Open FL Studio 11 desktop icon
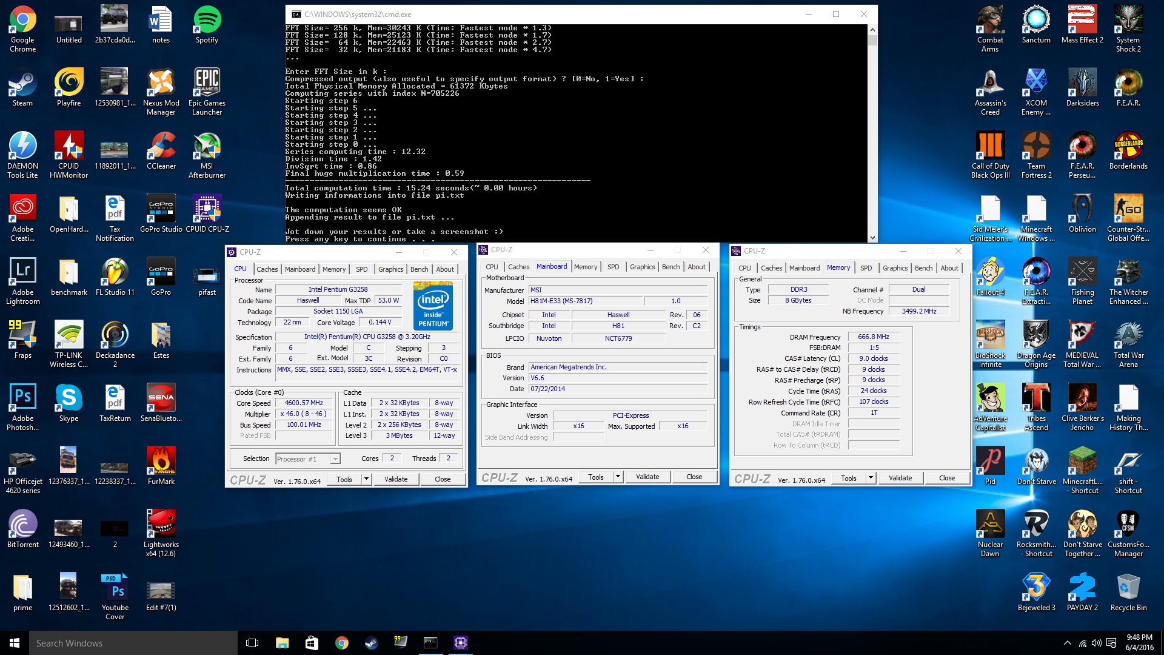The width and height of the screenshot is (1164, 655). (115, 277)
